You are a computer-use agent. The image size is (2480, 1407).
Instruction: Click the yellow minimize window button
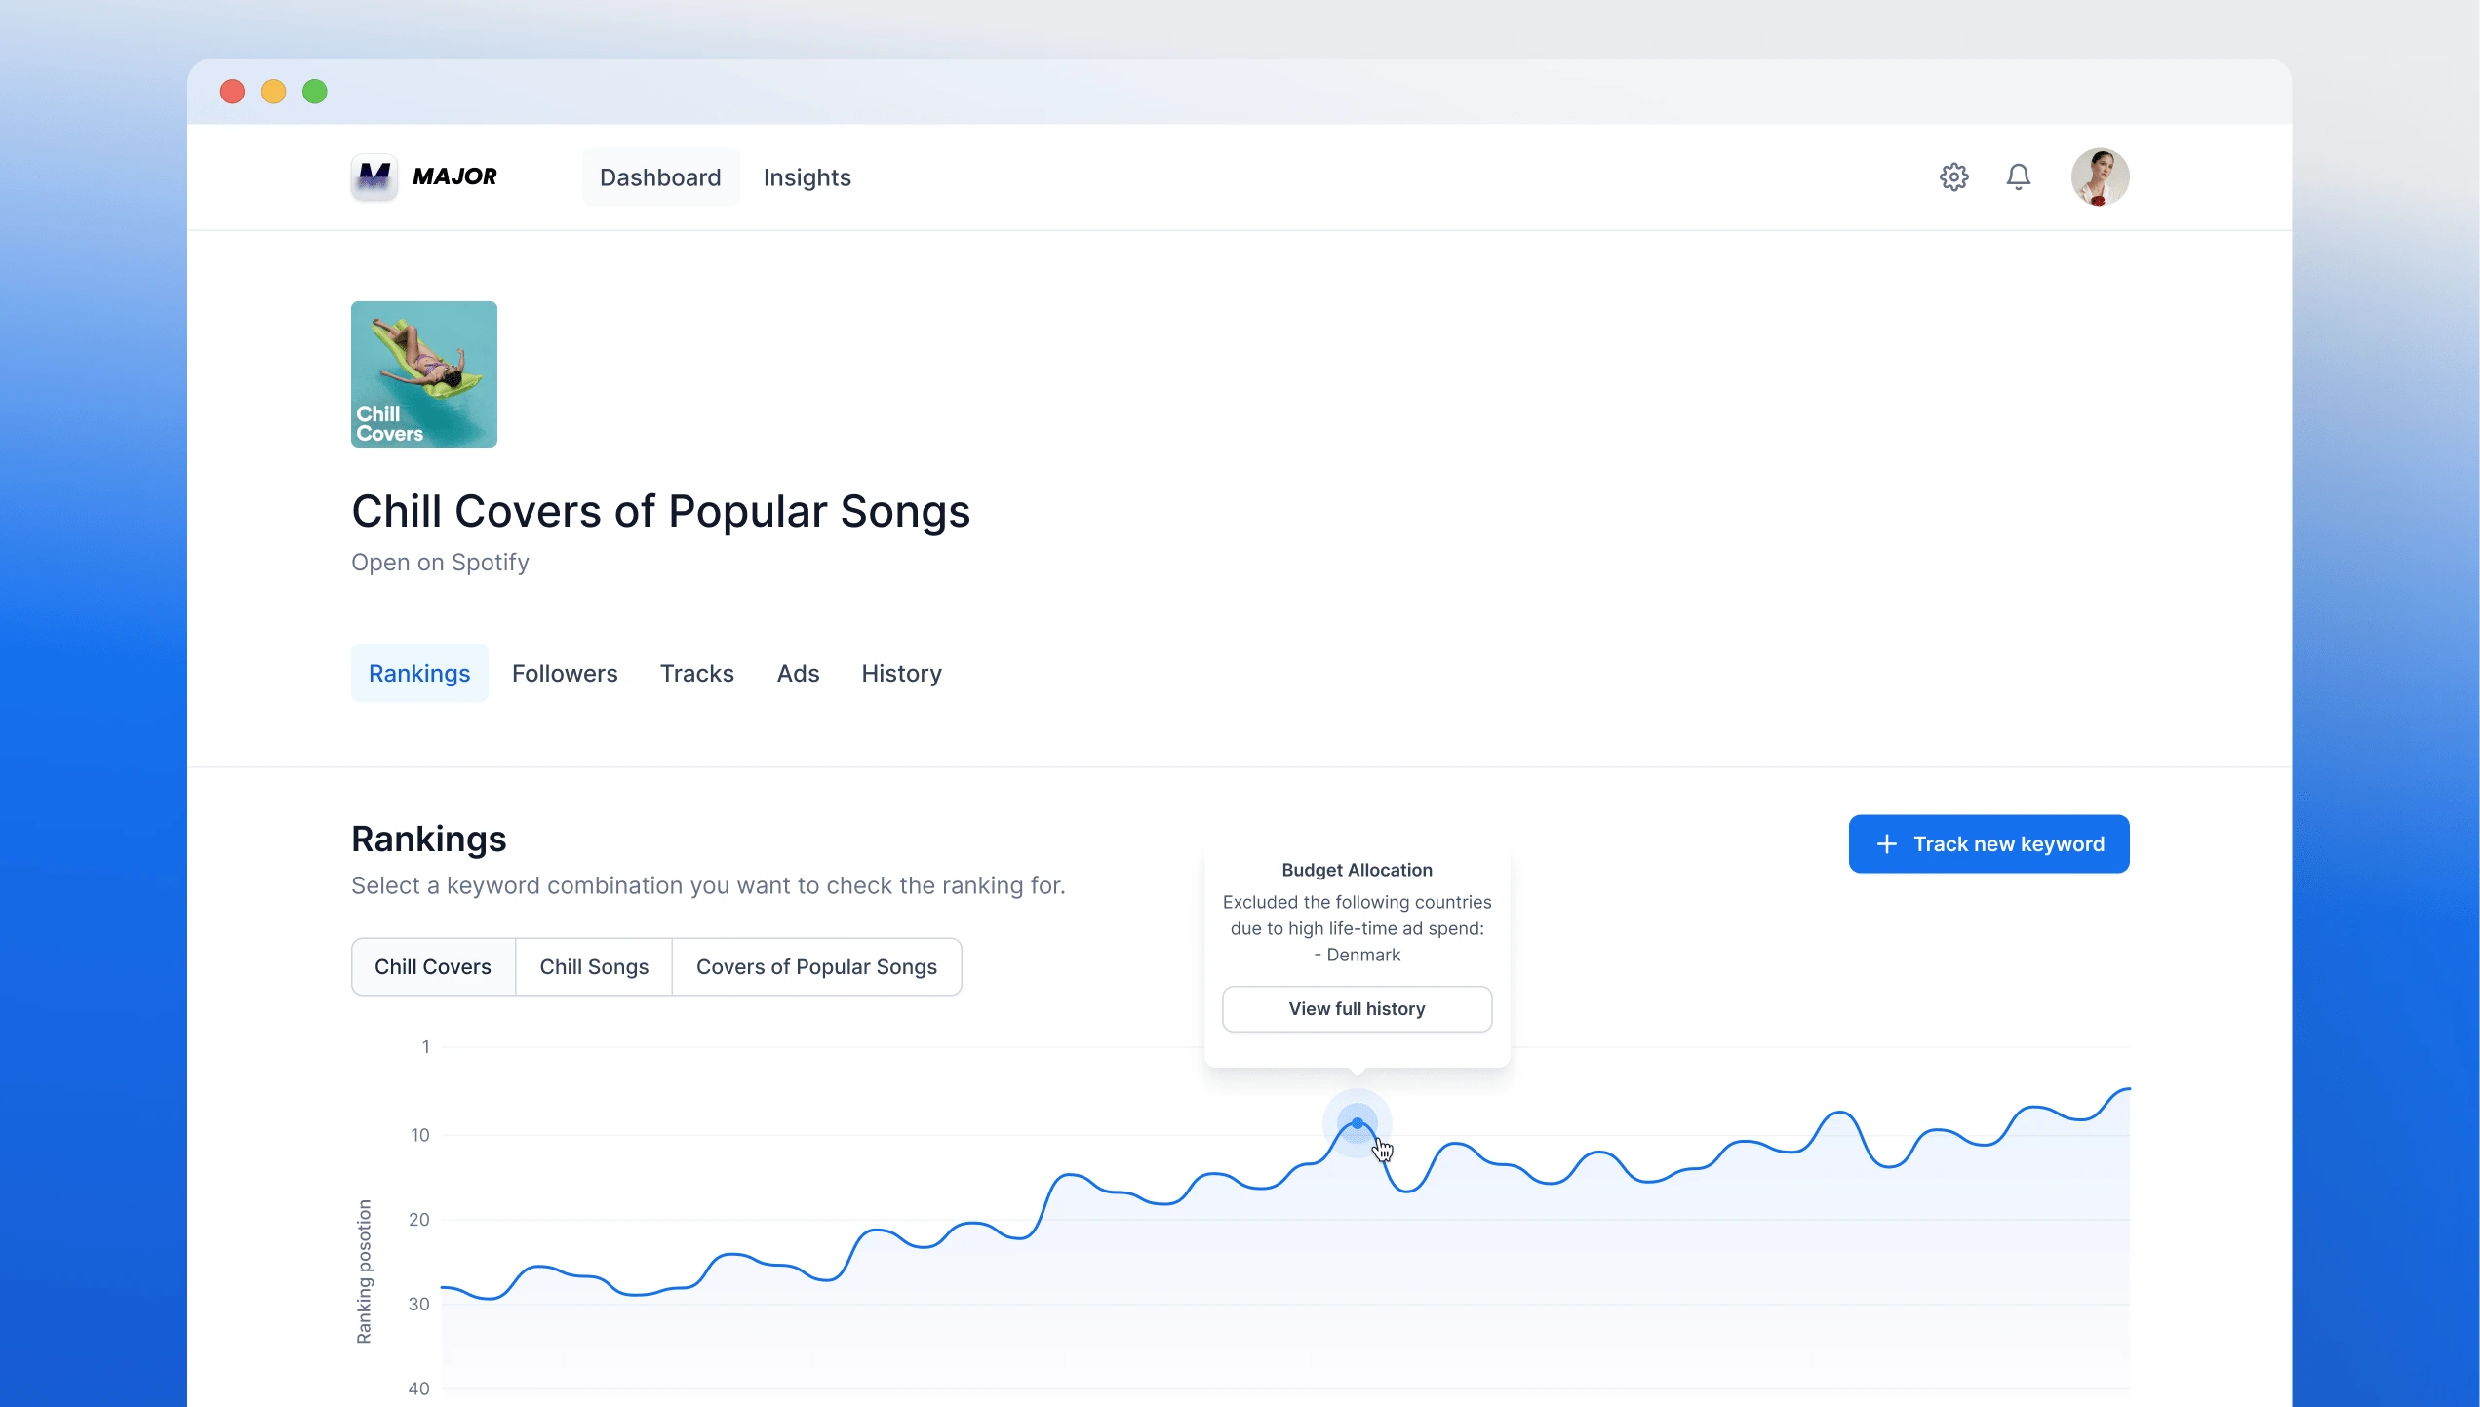point(273,92)
